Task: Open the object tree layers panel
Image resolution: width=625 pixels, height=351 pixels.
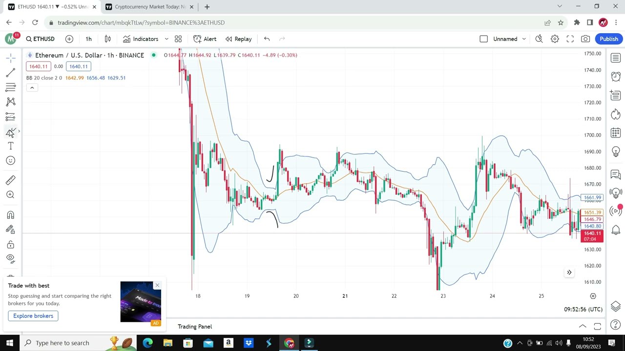Action: (616, 306)
